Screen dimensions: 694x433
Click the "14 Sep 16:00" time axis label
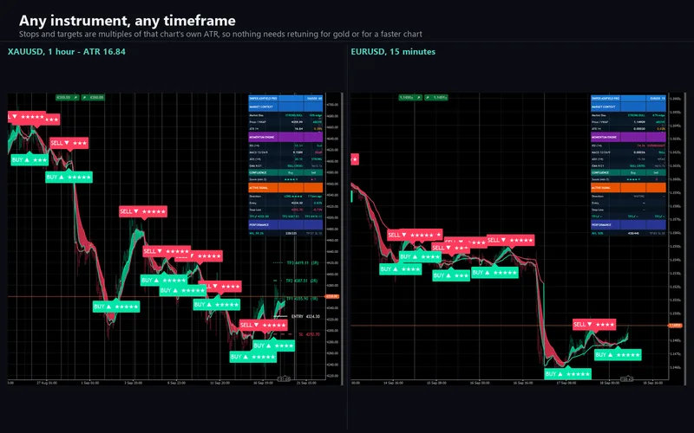[x=393, y=383]
